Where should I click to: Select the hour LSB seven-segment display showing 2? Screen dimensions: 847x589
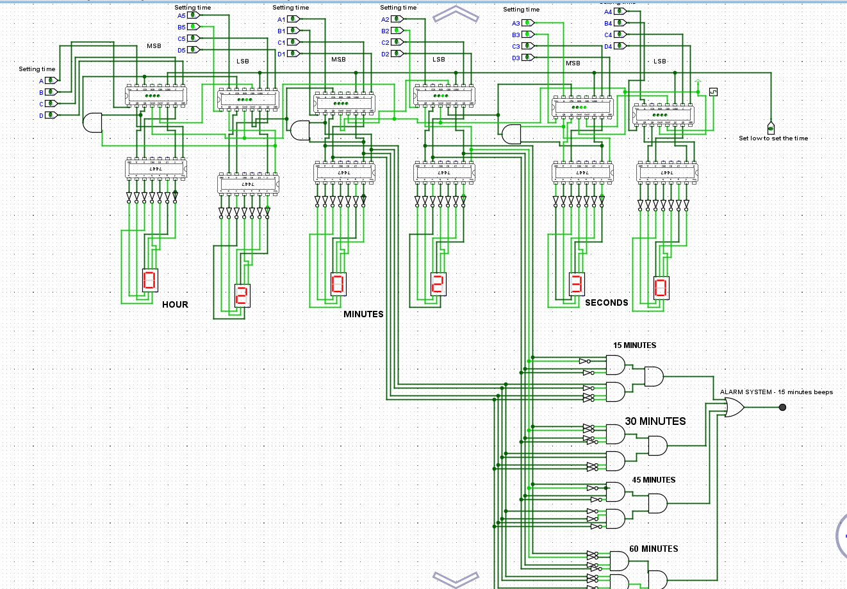click(242, 295)
